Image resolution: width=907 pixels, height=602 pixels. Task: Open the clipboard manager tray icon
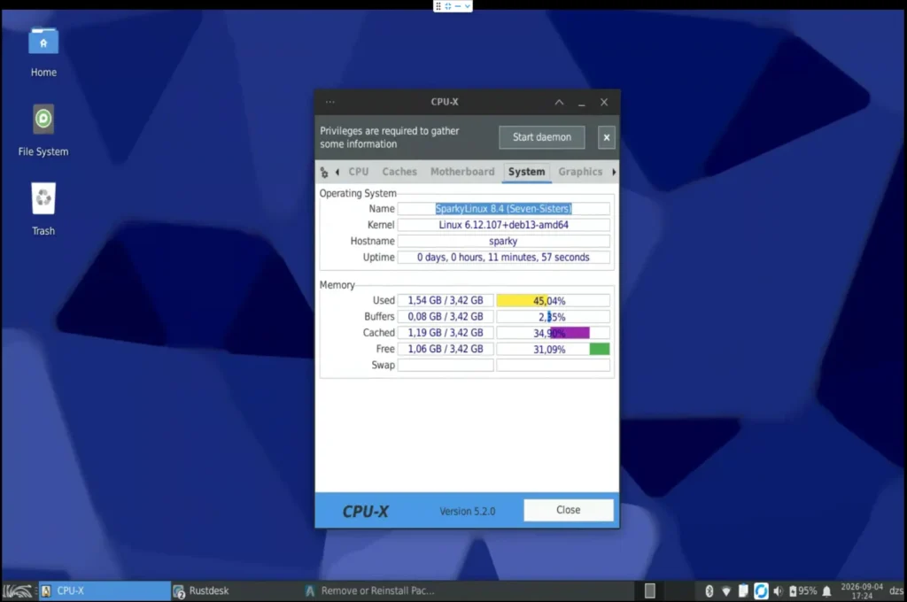(743, 591)
